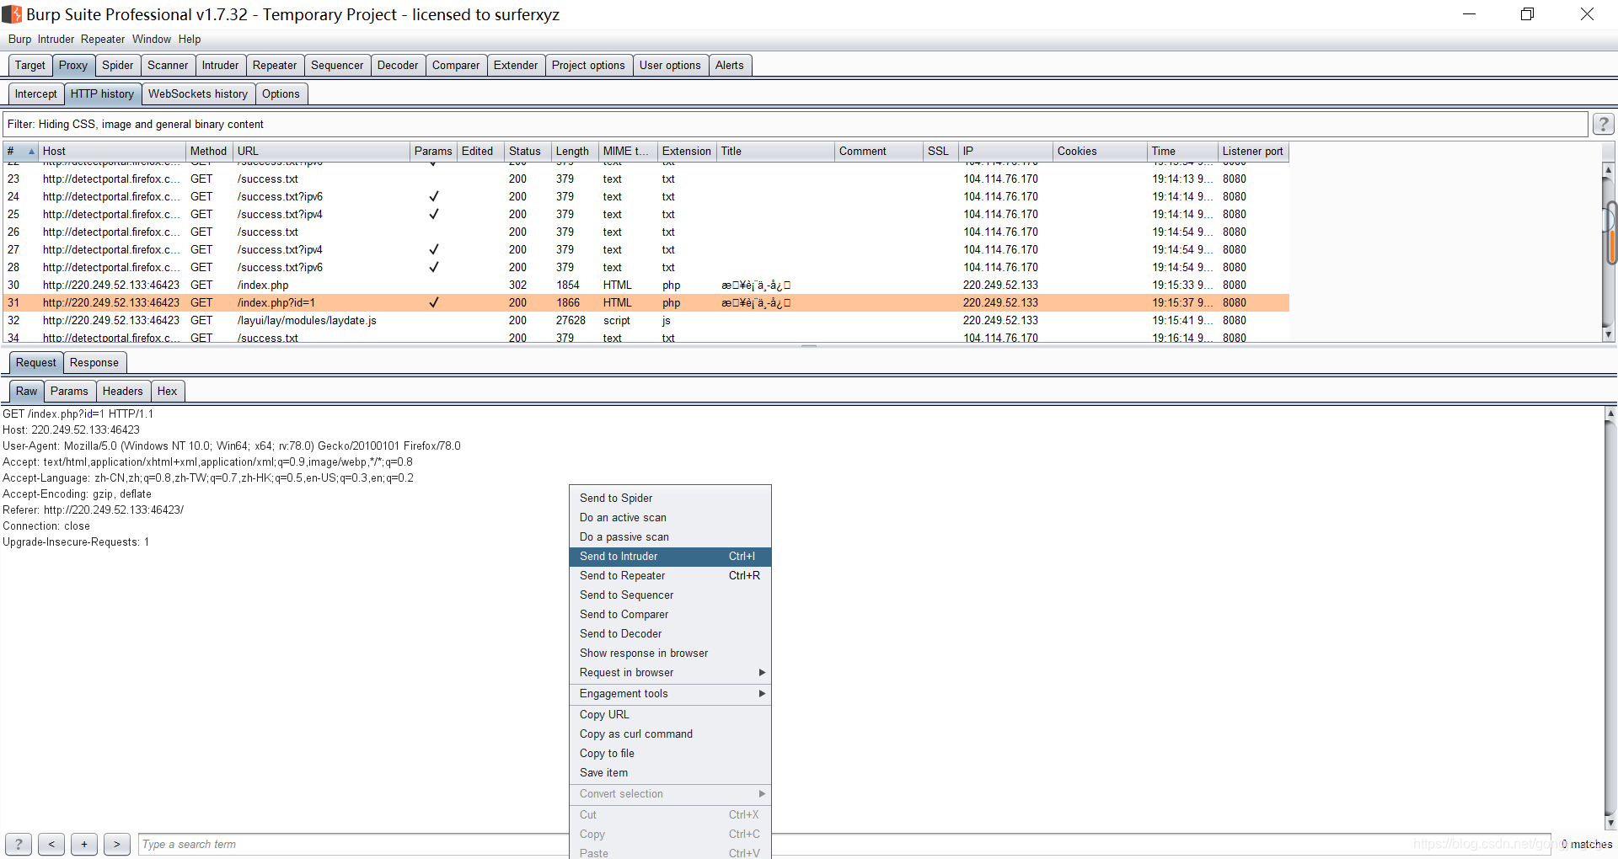The image size is (1618, 859).
Task: Choose Copy to file entry
Action: pyautogui.click(x=670, y=753)
